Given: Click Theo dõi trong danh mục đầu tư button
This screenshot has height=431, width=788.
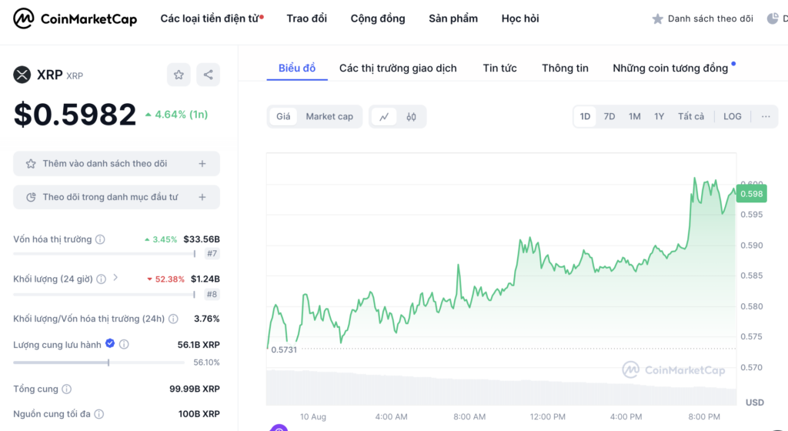Looking at the screenshot, I should click(117, 198).
